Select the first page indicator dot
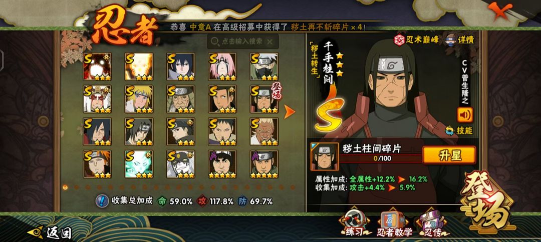The width and height of the screenshot is (541, 242). (65, 187)
